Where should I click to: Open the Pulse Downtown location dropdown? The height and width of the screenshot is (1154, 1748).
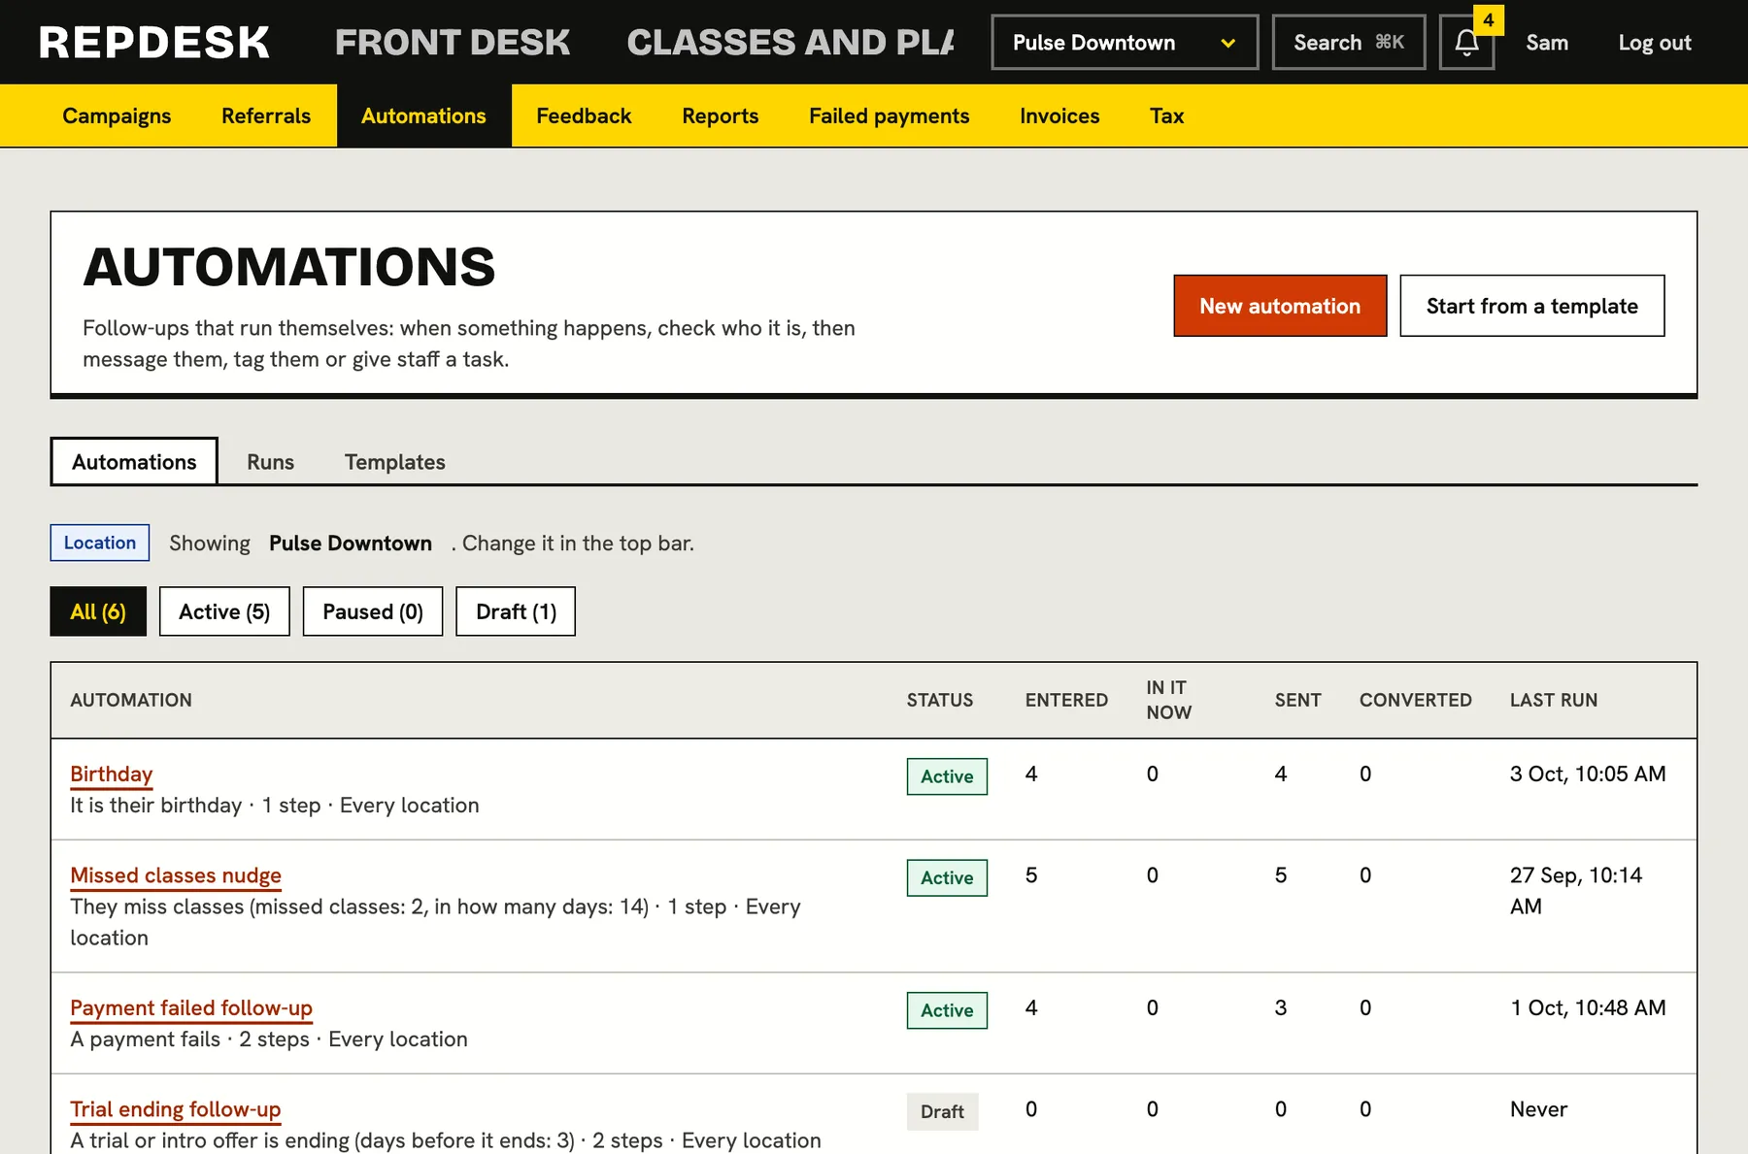(x=1125, y=43)
